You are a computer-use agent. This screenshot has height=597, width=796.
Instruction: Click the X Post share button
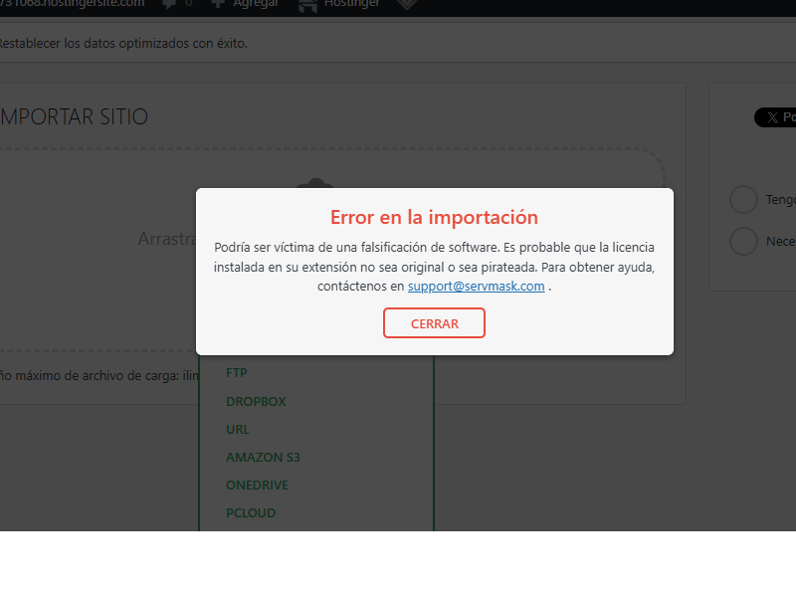(x=775, y=117)
